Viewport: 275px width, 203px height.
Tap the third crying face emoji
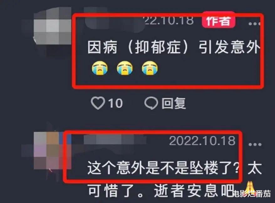point(150,68)
